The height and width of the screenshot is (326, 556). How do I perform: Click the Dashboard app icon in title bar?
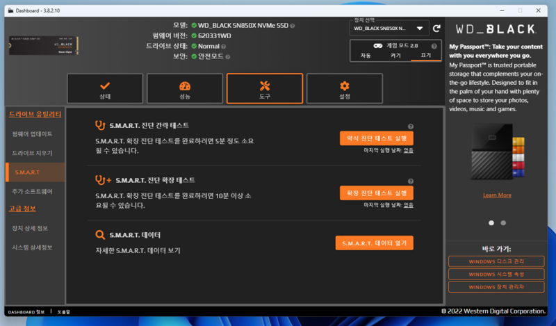pyautogui.click(x=10, y=10)
